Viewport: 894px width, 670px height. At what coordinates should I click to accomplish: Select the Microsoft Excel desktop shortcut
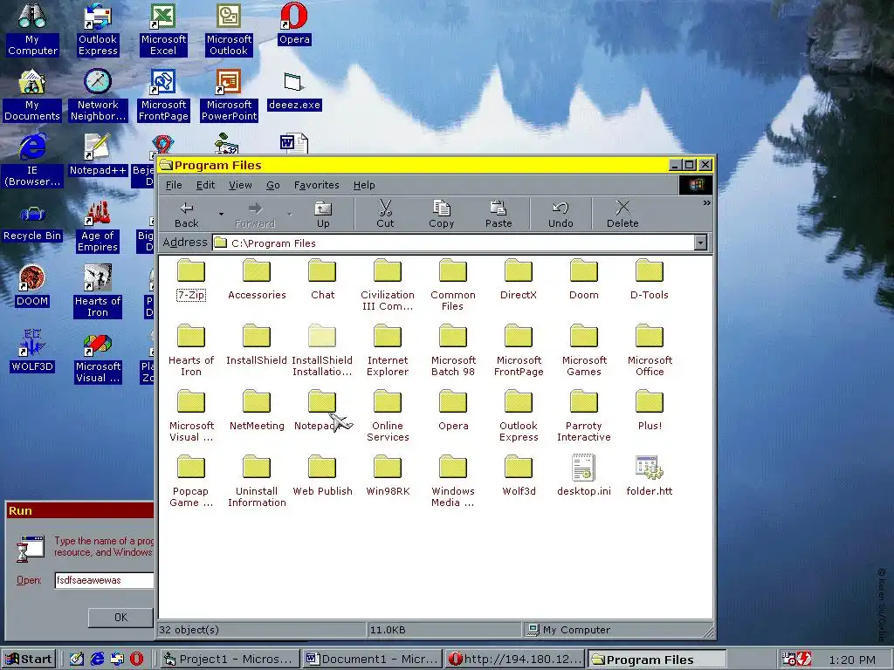pos(163,30)
